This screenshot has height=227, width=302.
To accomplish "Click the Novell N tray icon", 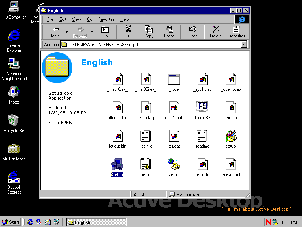I will [268, 222].
